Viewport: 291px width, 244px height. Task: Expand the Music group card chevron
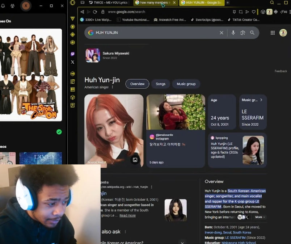point(261,100)
